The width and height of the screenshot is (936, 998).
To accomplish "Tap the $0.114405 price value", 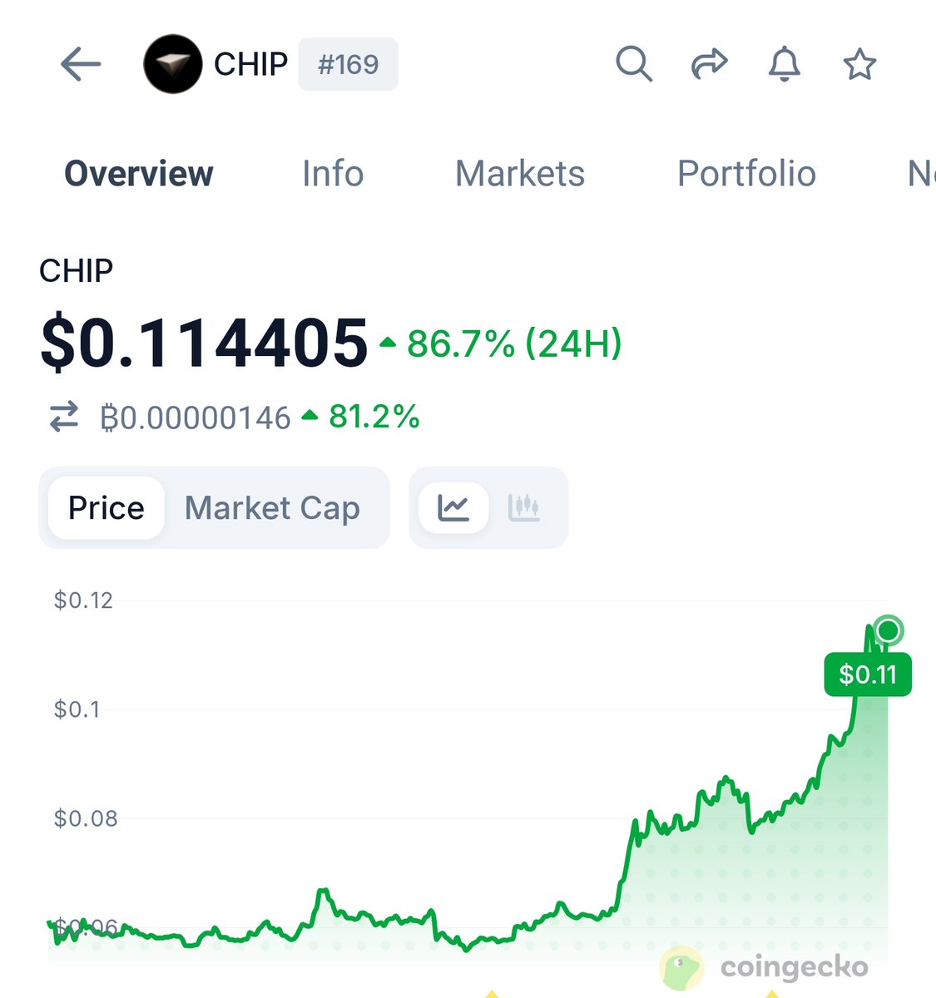I will (204, 342).
